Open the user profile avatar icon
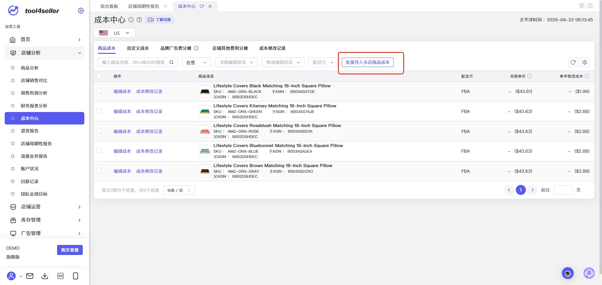The width and height of the screenshot is (602, 285). tap(11, 276)
